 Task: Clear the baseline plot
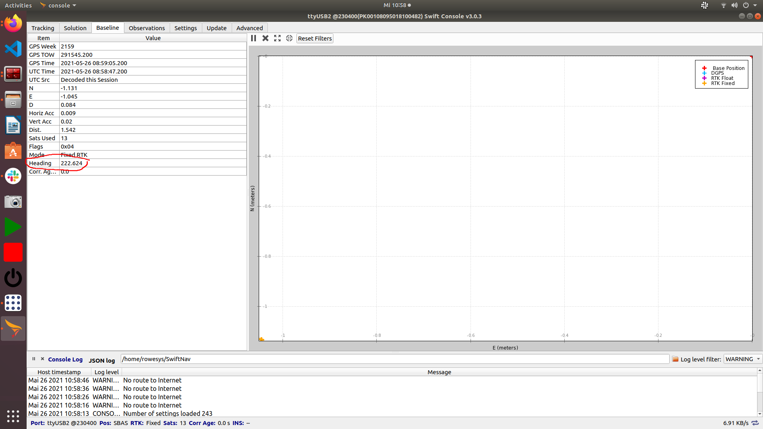(265, 38)
